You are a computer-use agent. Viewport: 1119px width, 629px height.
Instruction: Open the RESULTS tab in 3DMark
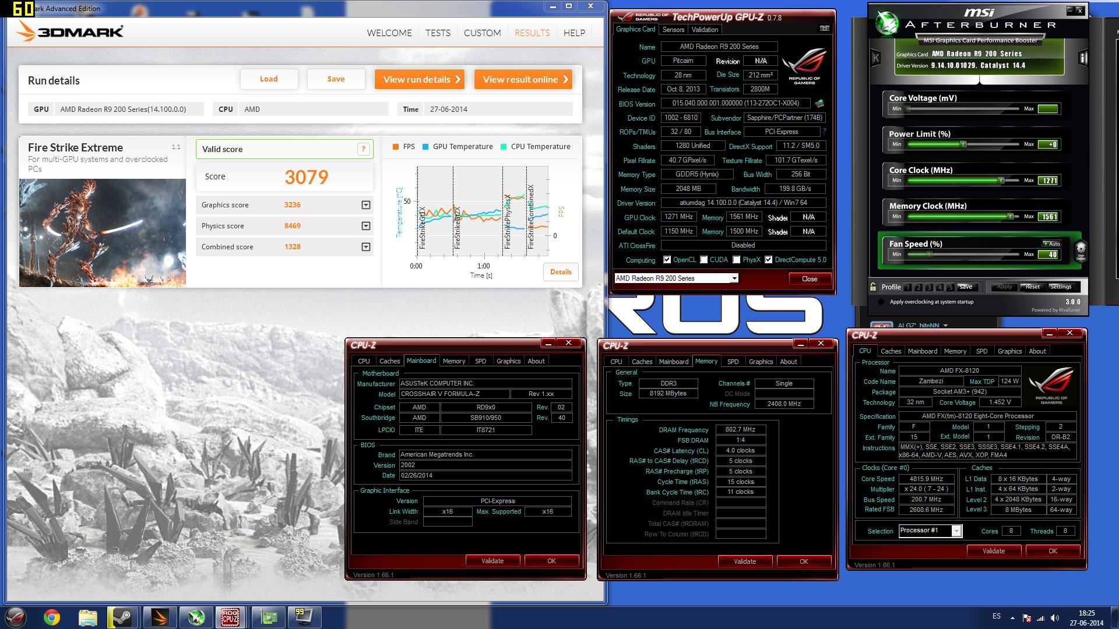[x=532, y=33]
